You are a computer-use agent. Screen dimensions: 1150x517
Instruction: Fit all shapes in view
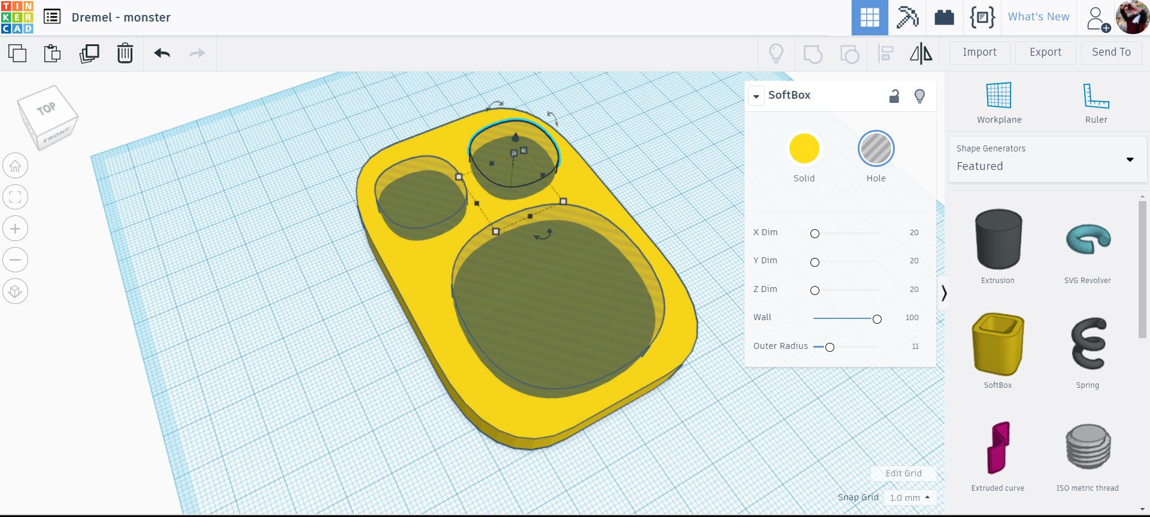tap(16, 197)
